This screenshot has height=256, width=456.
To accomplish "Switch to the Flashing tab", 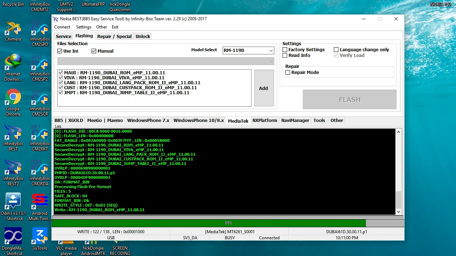I will [84, 36].
